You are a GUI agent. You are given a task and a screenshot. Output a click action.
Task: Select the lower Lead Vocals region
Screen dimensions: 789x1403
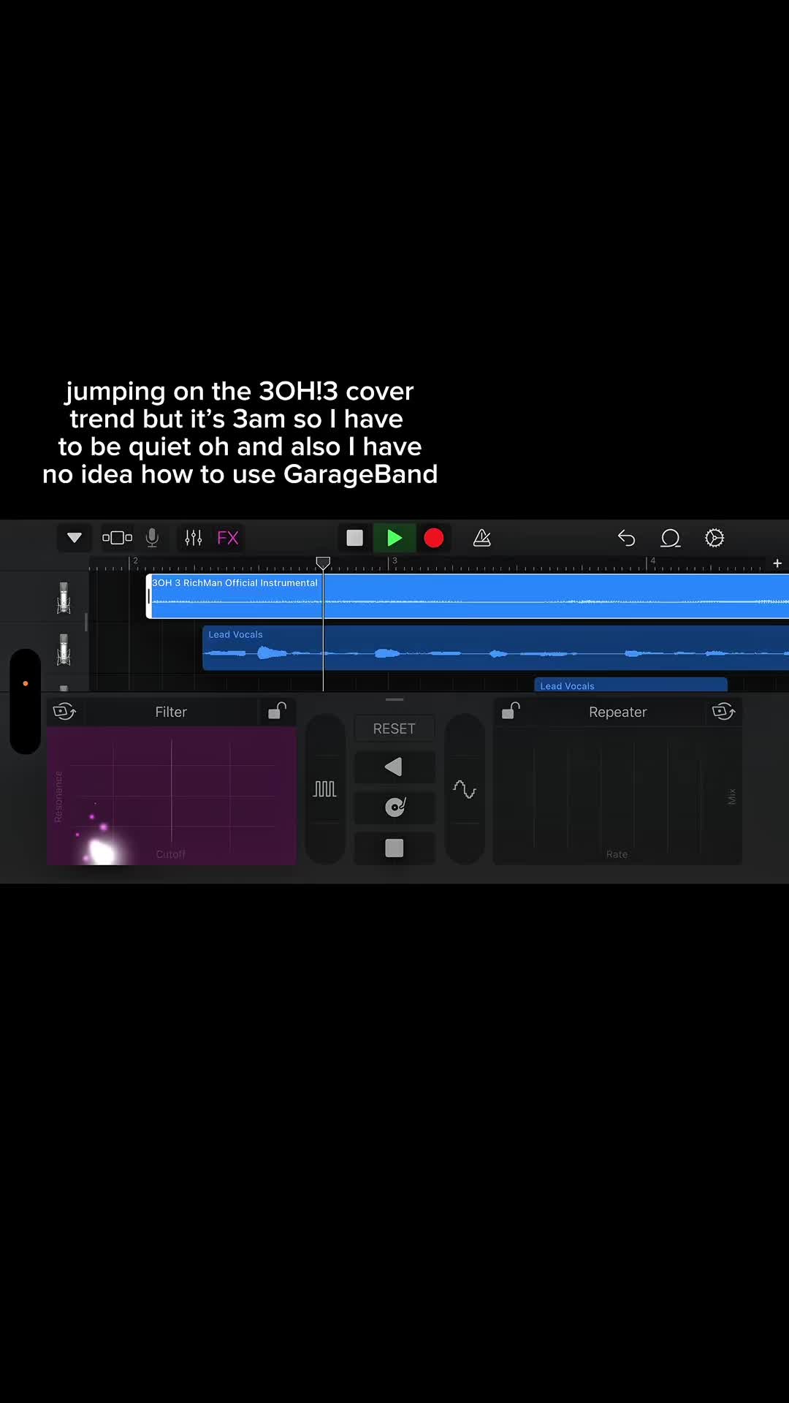631,685
